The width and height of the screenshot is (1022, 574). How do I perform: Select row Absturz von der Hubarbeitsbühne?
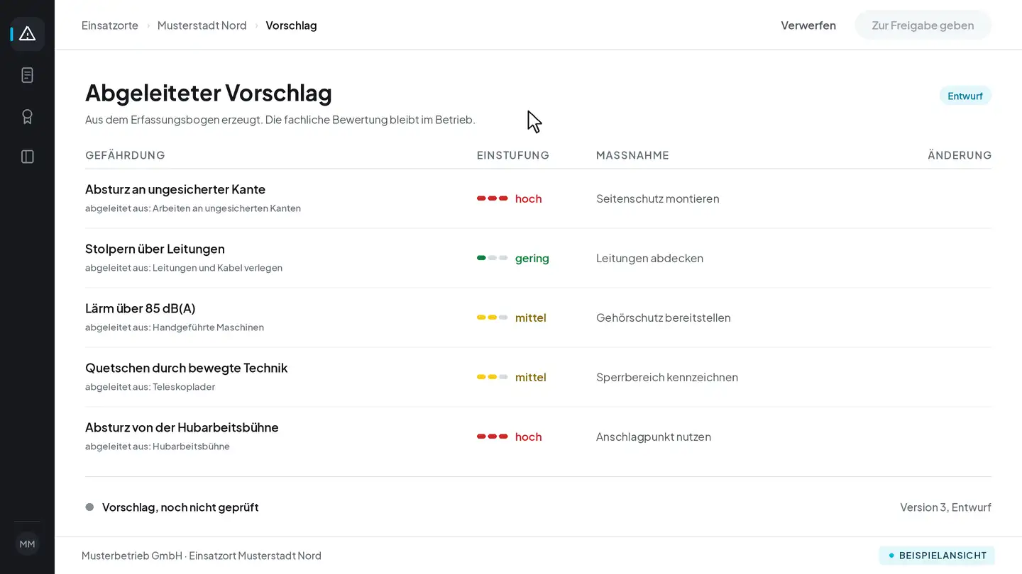pos(538,437)
